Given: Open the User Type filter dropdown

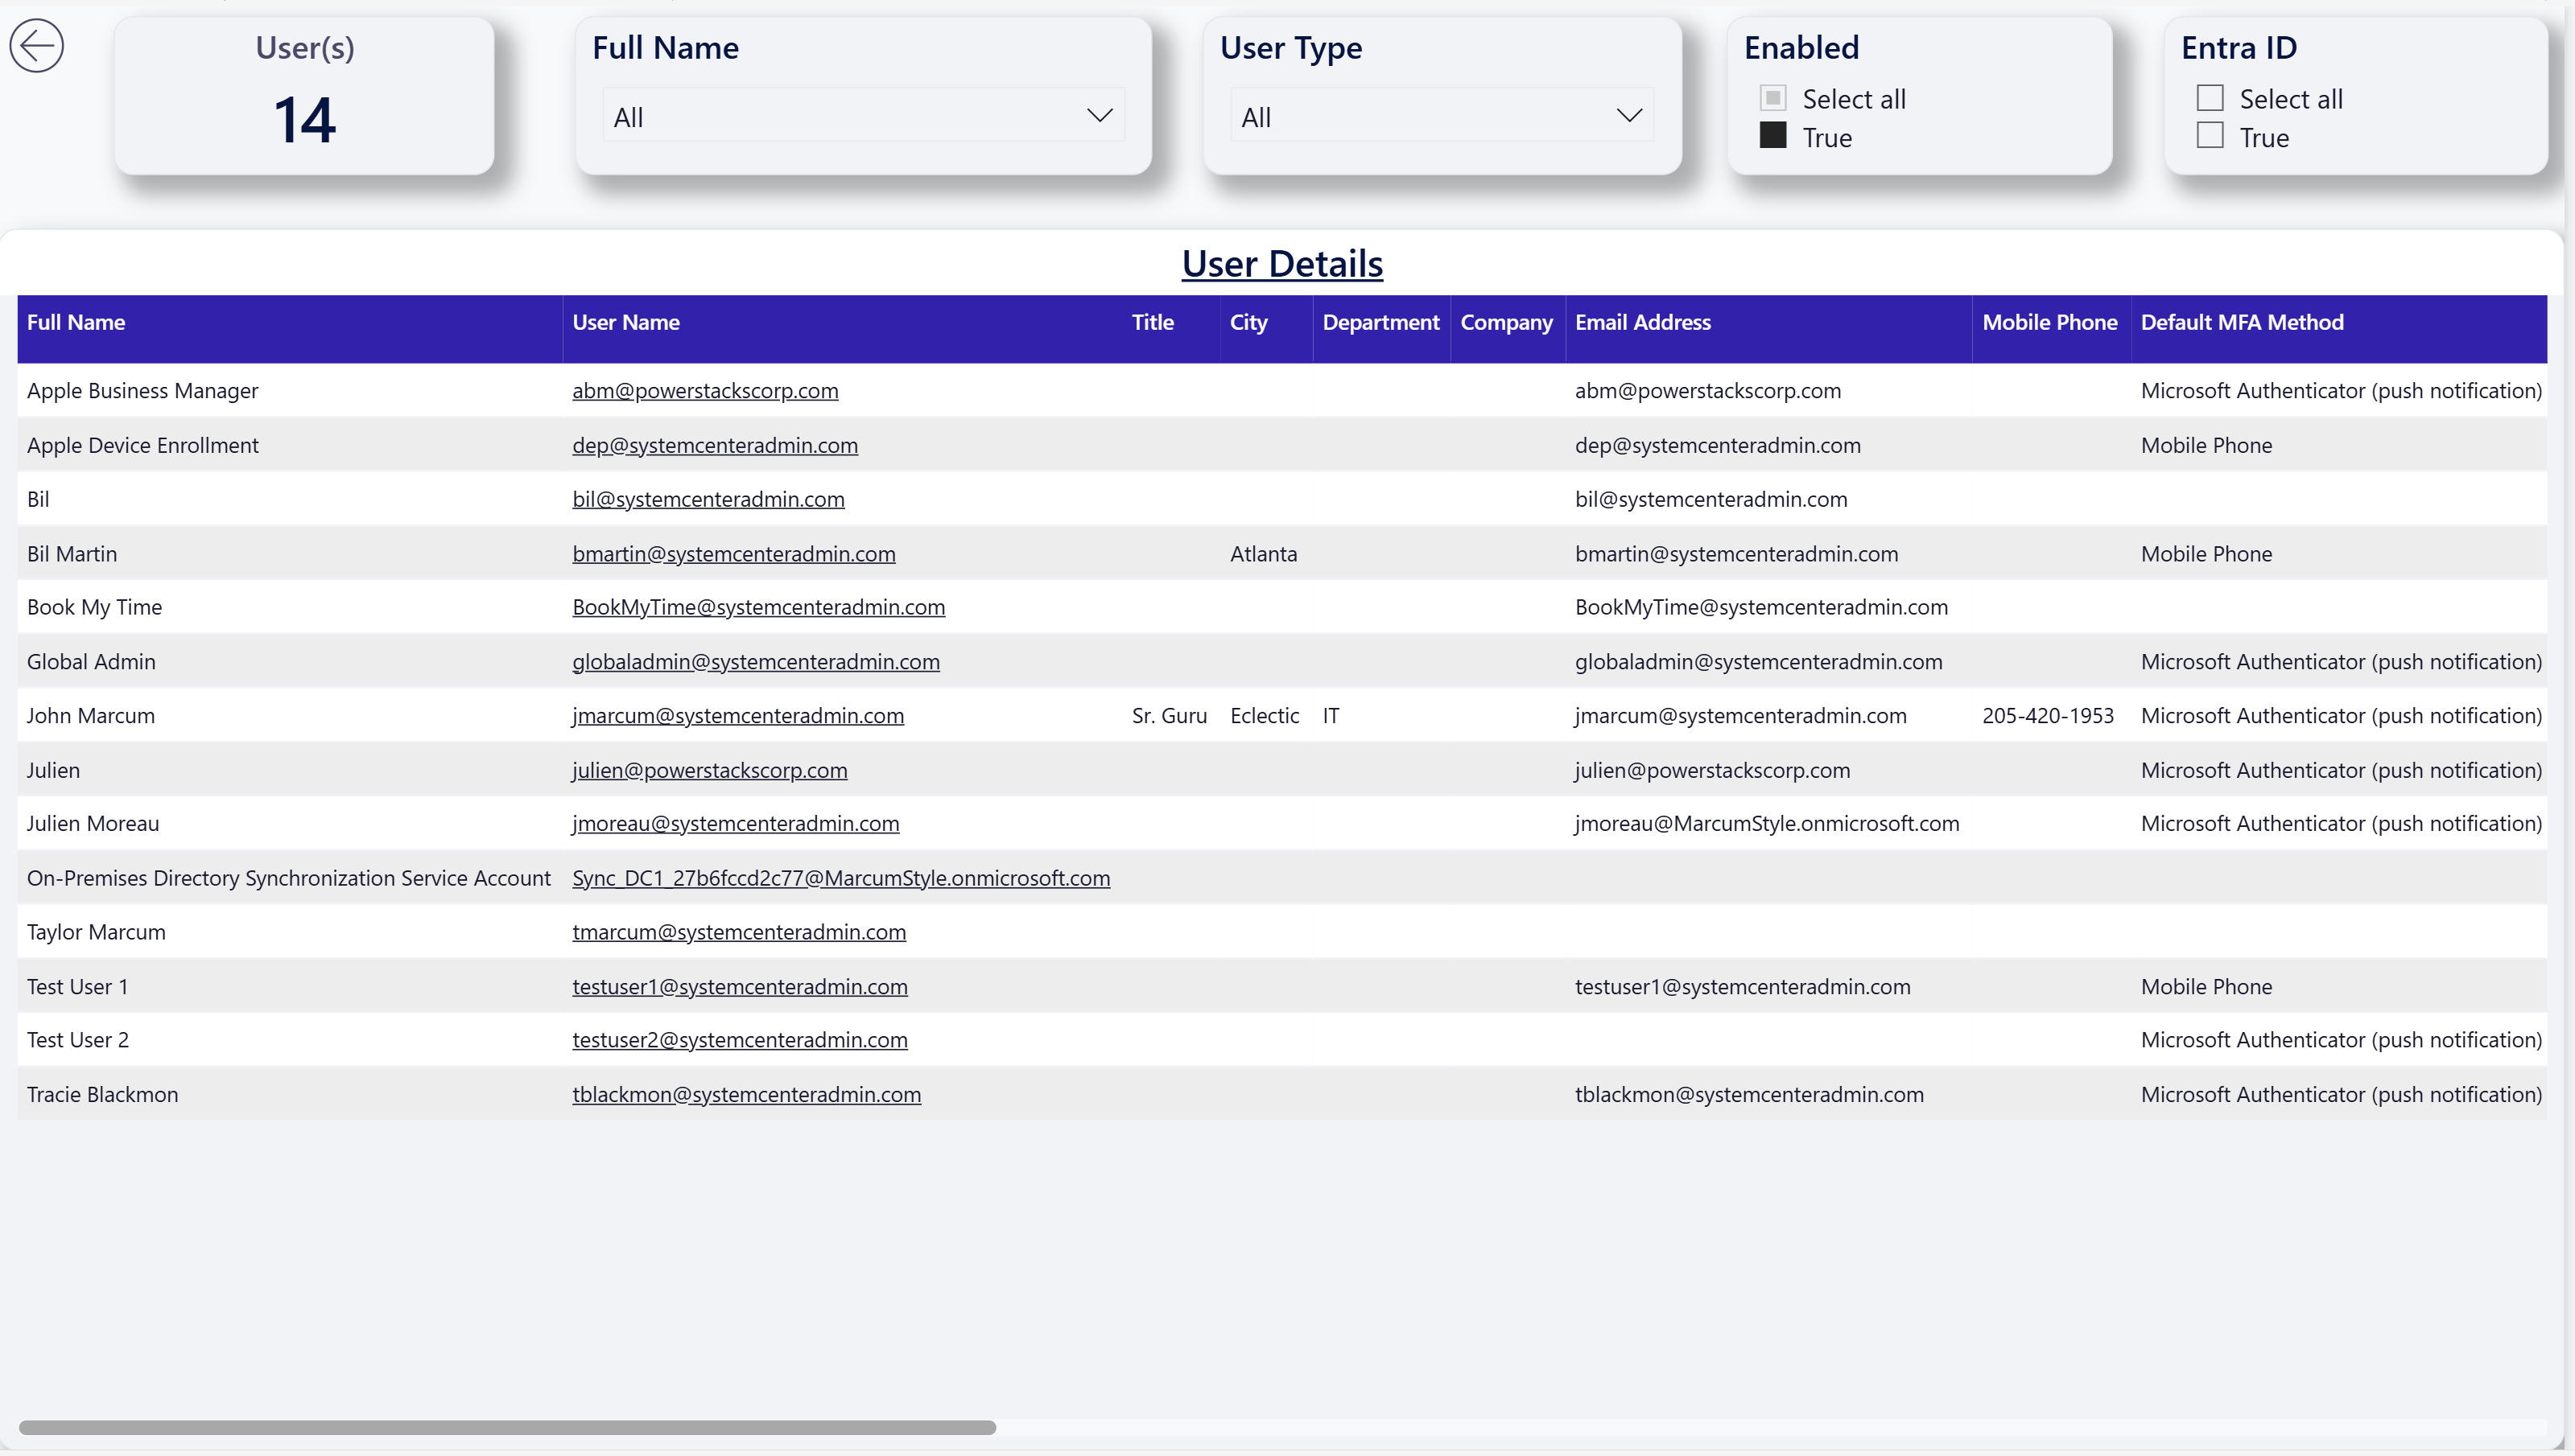Looking at the screenshot, I should coord(1441,116).
